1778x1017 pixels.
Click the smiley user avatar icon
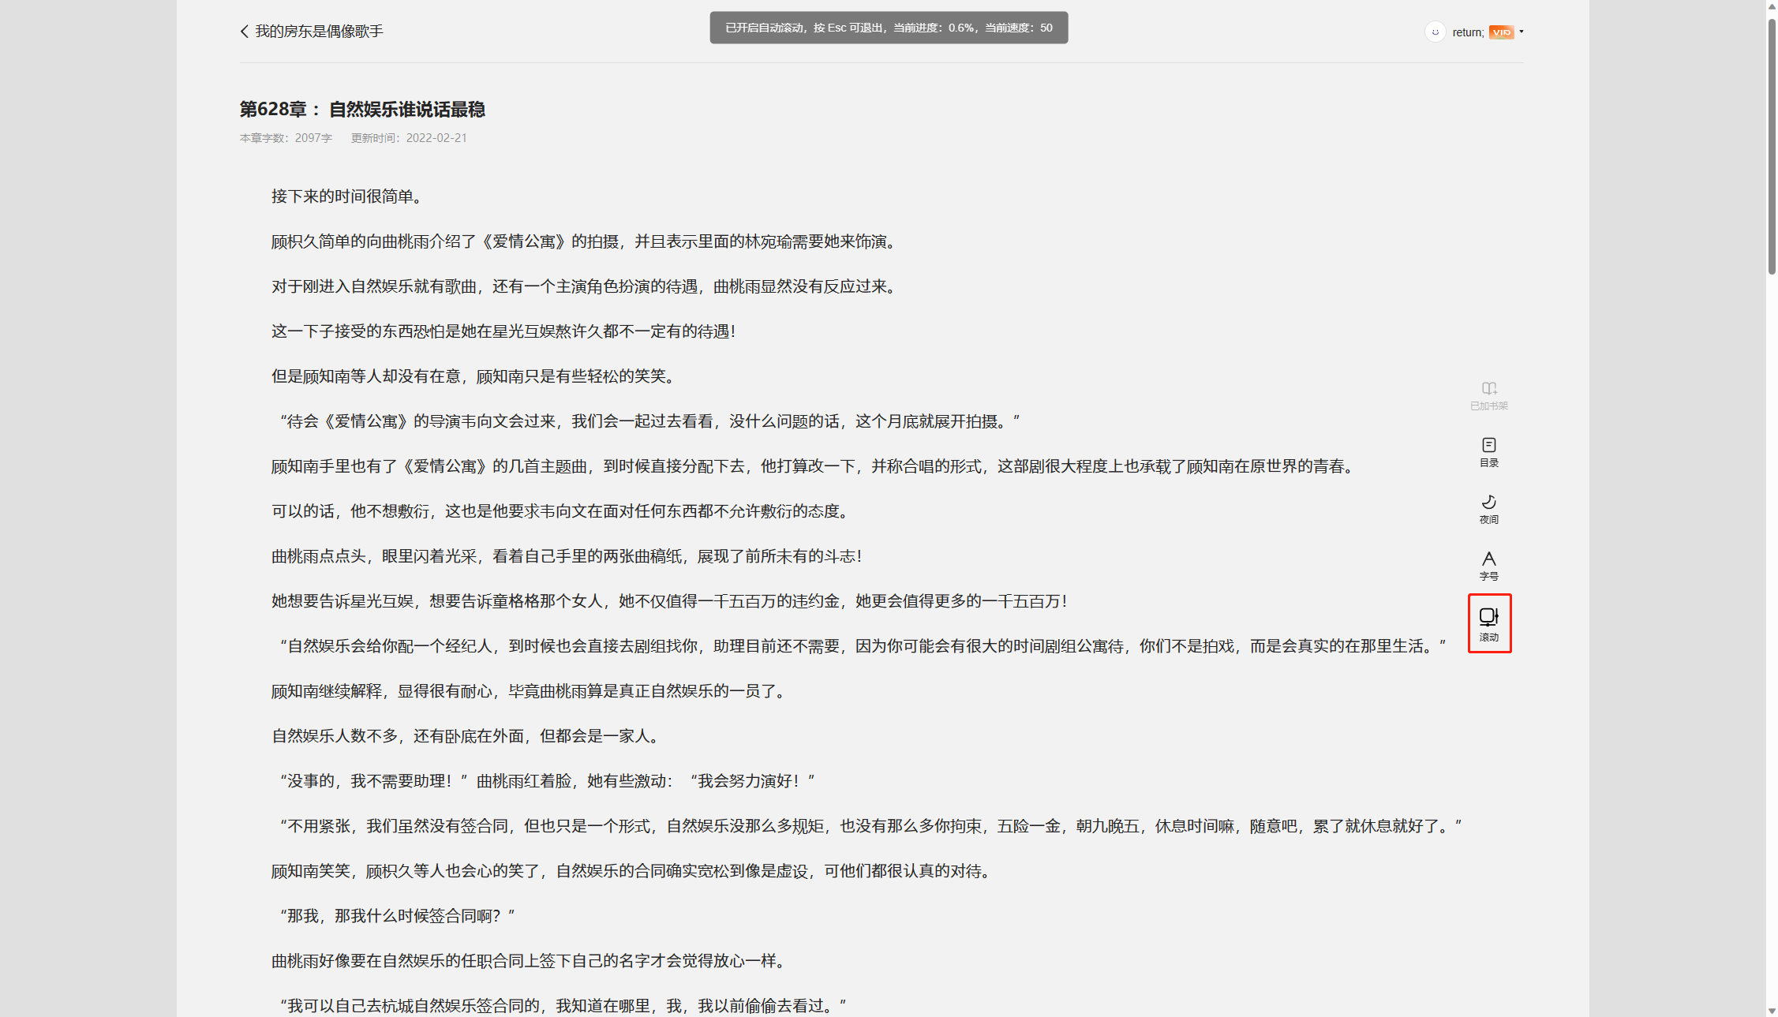pos(1436,32)
